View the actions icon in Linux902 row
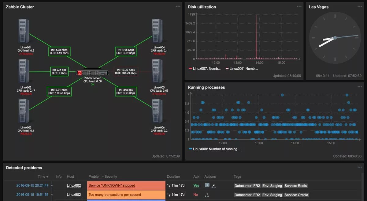Image resolution: width=367 pixels, height=201 pixels. [x=207, y=195]
